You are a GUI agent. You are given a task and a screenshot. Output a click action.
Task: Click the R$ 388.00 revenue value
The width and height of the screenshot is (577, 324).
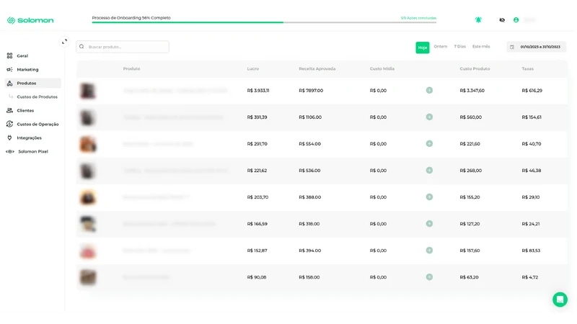310,197
